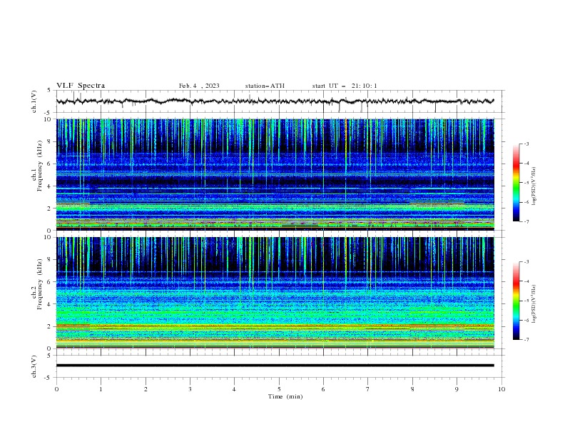Click time axis tick label "6"
This screenshot has width=565, height=437.
click(x=323, y=389)
